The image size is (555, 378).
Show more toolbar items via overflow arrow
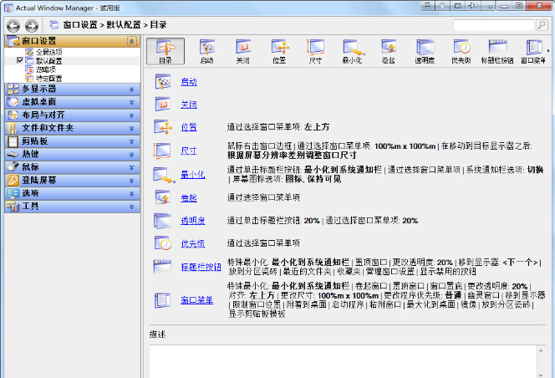[548, 51]
